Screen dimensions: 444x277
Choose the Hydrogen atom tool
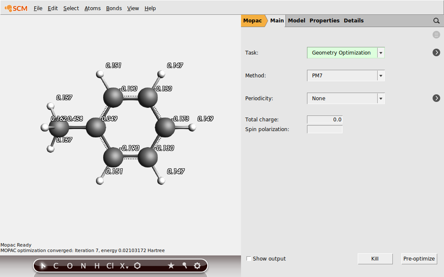(x=97, y=266)
